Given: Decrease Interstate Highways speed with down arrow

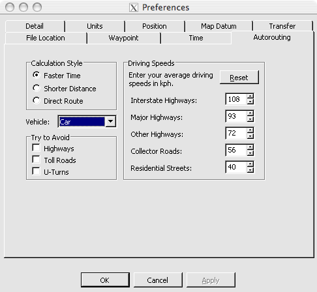Looking at the screenshot, I should 250,102.
